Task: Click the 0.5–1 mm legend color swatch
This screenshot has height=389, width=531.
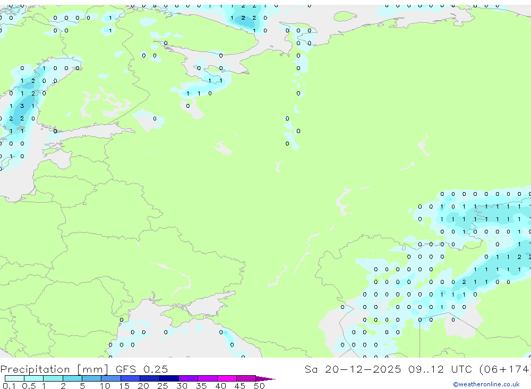Action: (x=33, y=378)
